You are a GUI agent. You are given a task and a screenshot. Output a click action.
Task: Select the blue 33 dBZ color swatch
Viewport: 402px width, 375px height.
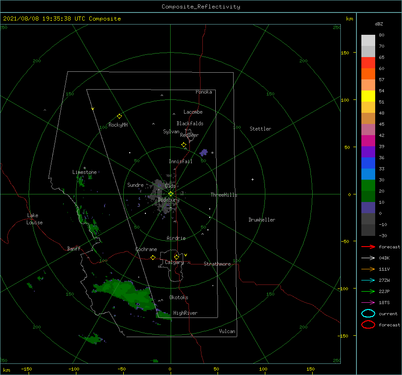368,163
